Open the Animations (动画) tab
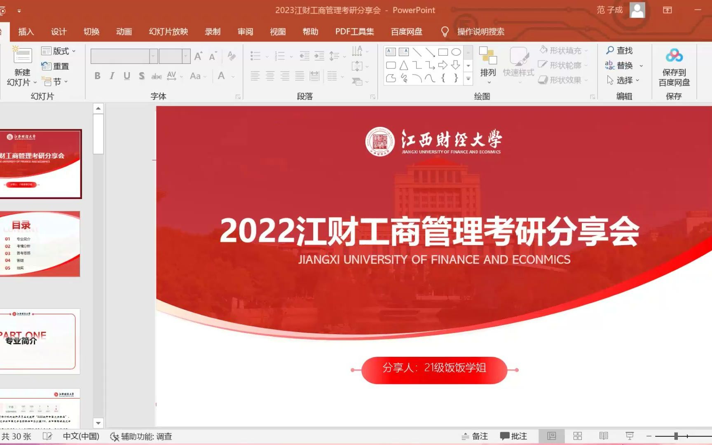Screen dimensions: 712x445 (124, 32)
